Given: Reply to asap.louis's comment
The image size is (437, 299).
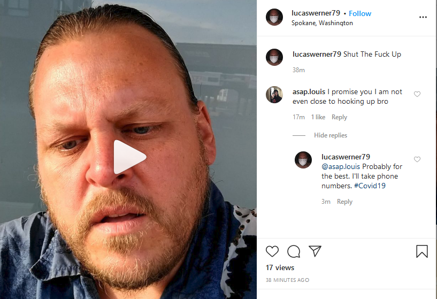Looking at the screenshot, I should [339, 117].
